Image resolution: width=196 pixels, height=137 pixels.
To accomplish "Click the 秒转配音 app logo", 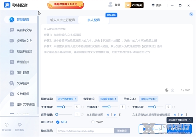I will coord(7,5).
